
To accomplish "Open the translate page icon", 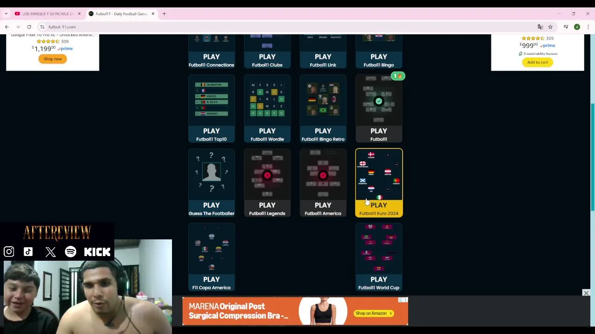I will point(540,27).
